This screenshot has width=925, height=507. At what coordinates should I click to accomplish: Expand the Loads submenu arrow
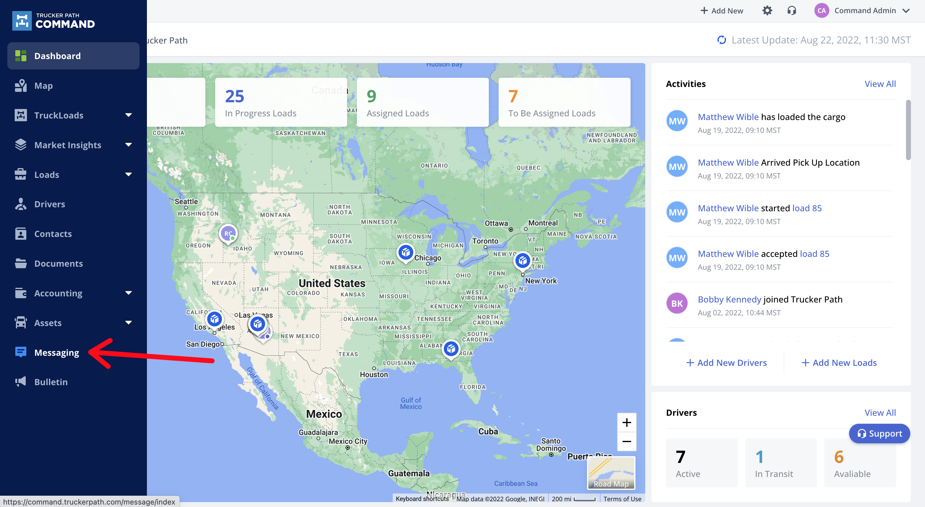click(x=129, y=175)
